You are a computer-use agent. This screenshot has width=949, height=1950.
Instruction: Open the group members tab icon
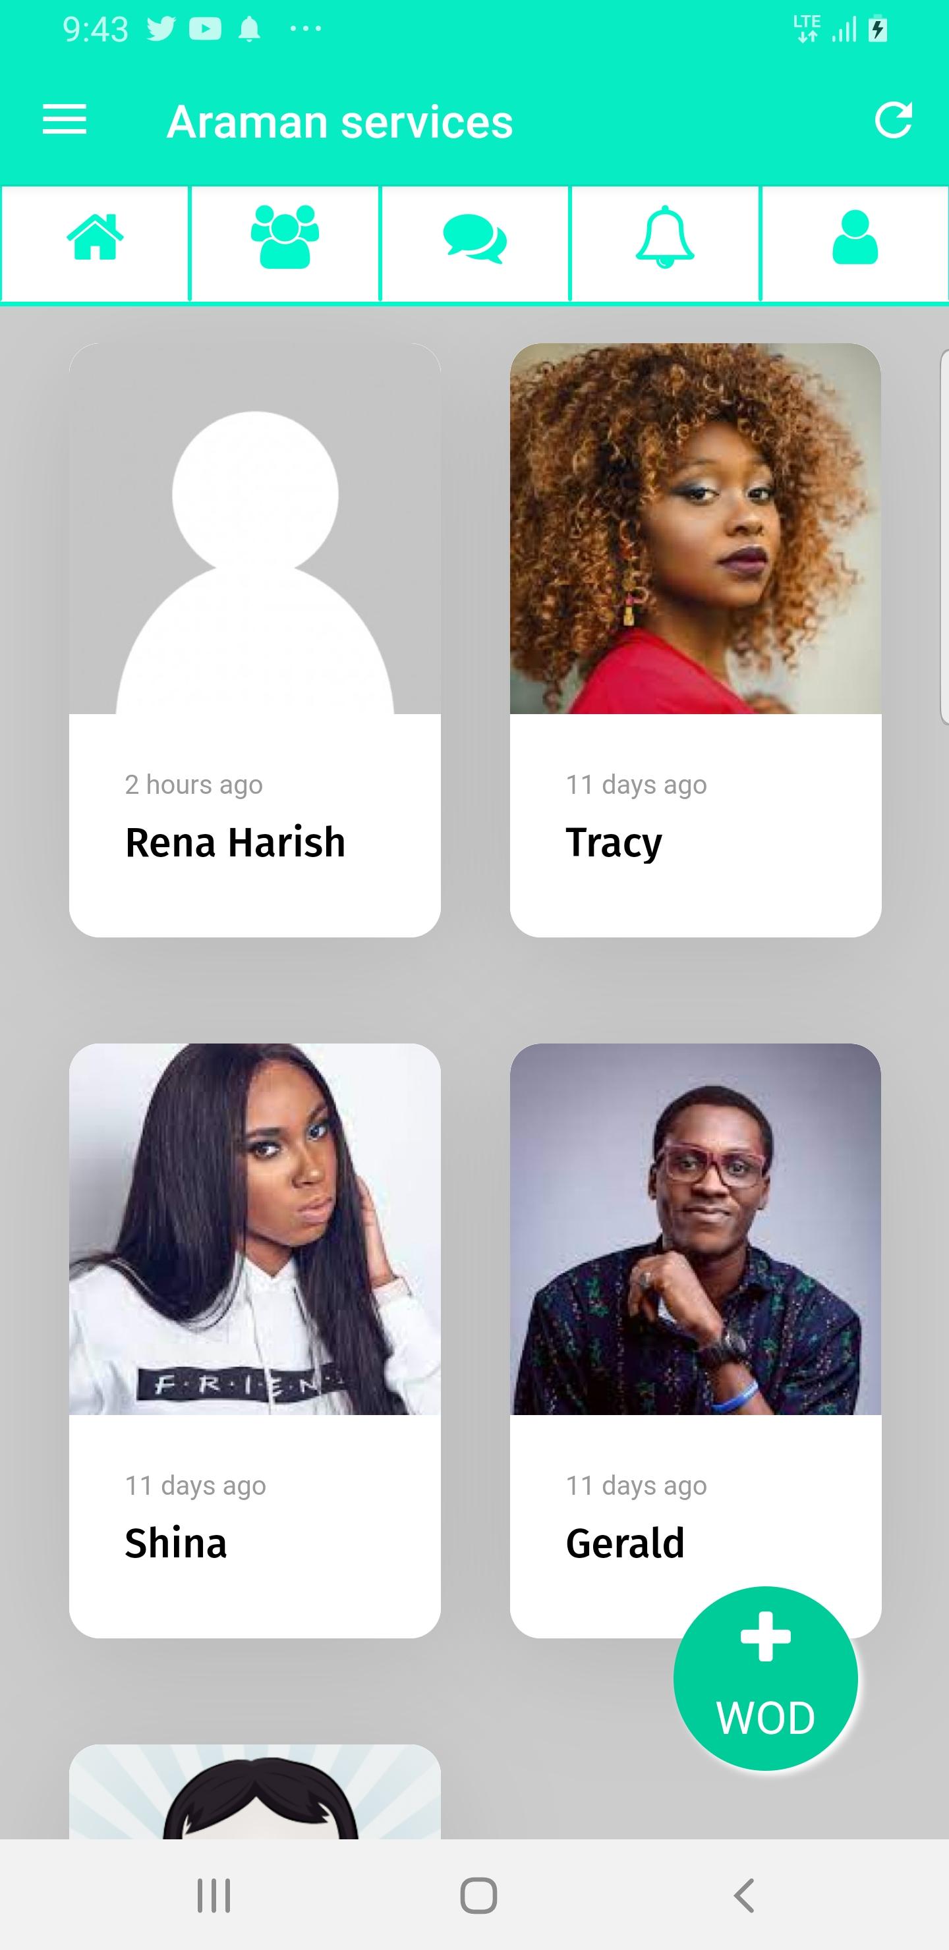(x=285, y=237)
